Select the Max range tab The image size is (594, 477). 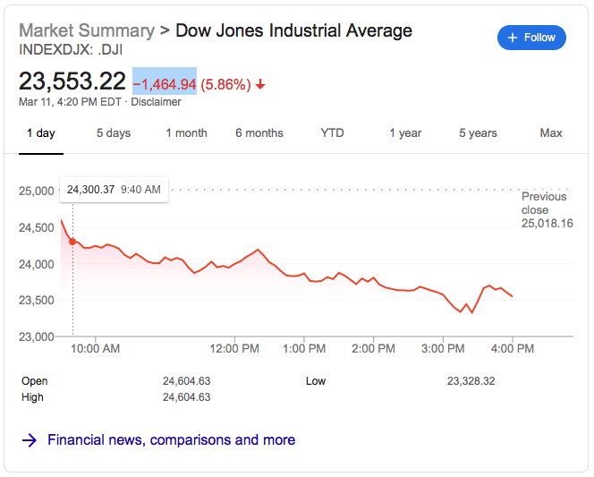click(551, 133)
